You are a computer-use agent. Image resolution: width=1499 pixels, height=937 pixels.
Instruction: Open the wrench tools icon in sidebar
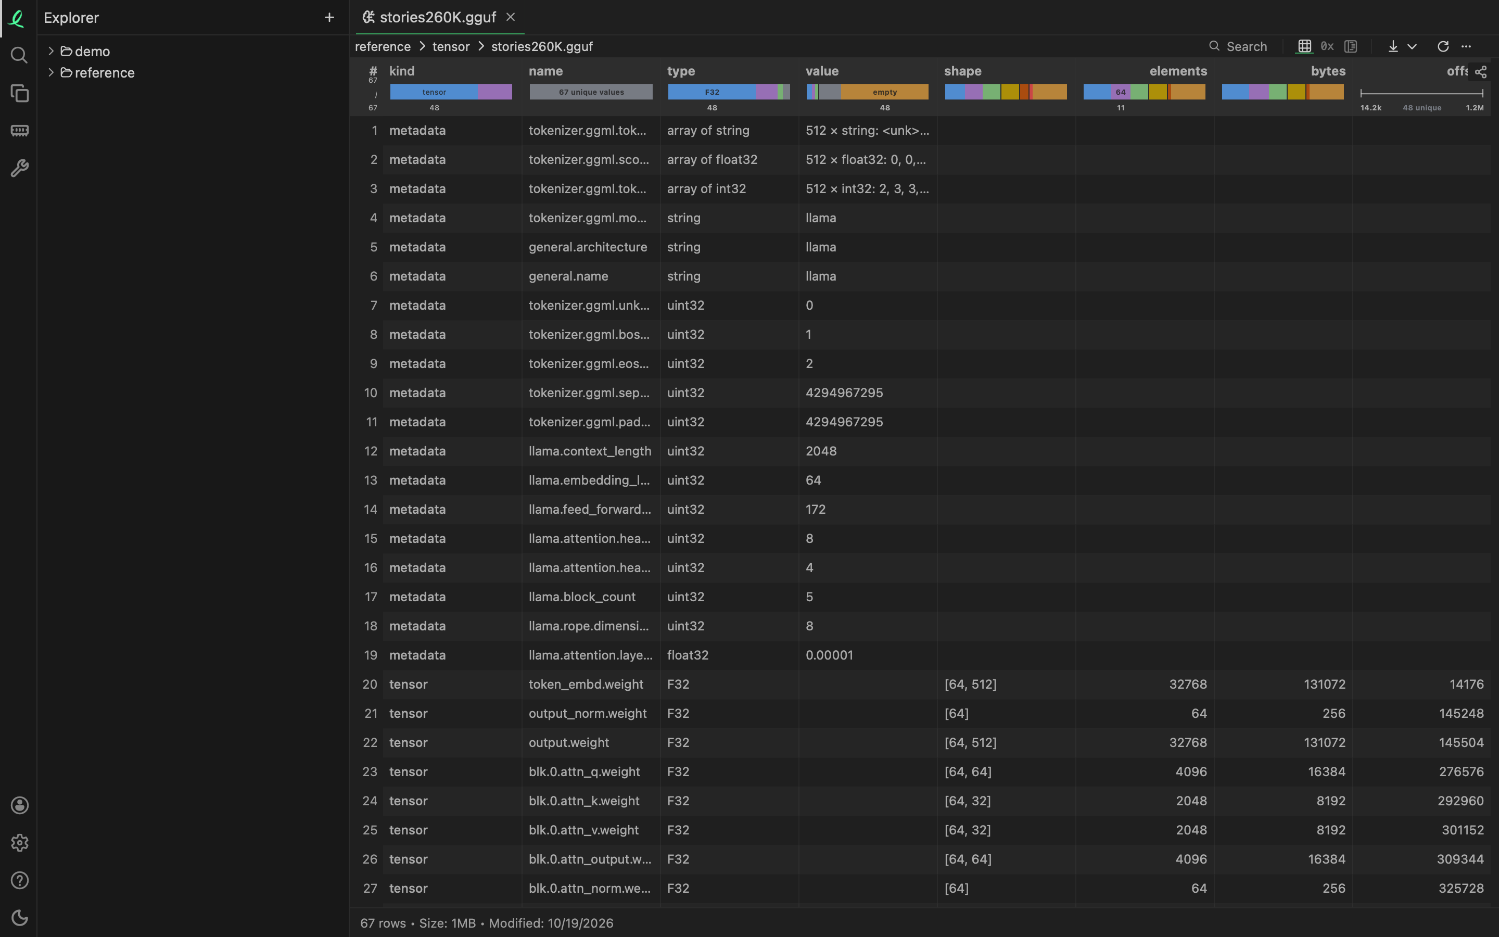click(x=19, y=168)
